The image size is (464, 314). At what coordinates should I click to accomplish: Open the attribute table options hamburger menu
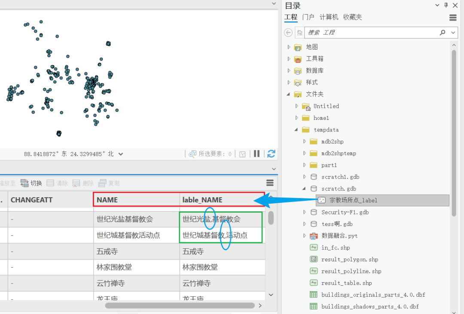[x=270, y=183]
